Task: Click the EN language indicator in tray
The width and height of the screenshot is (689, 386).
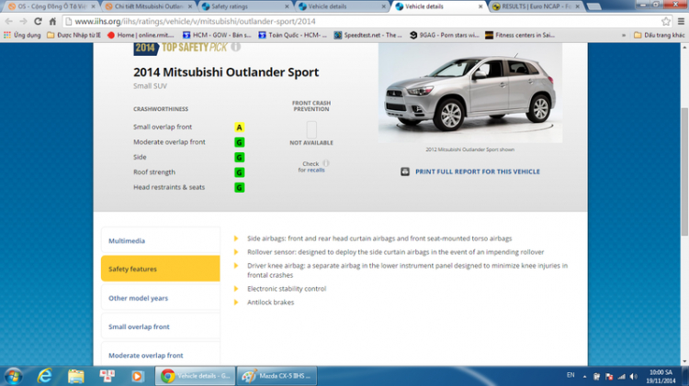Action: pos(570,375)
